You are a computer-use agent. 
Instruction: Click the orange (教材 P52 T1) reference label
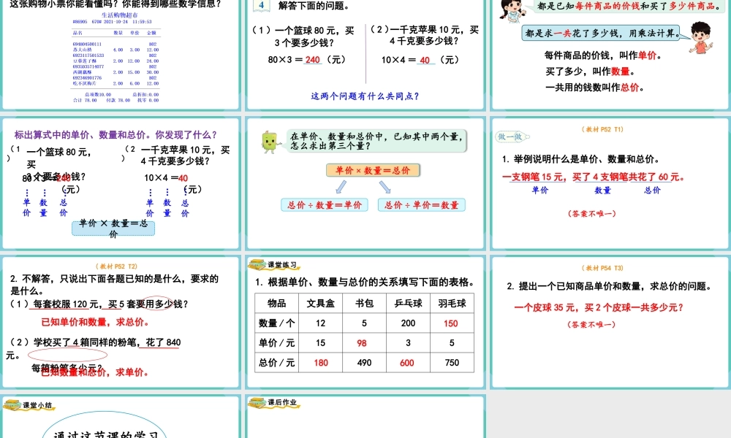[x=602, y=128]
